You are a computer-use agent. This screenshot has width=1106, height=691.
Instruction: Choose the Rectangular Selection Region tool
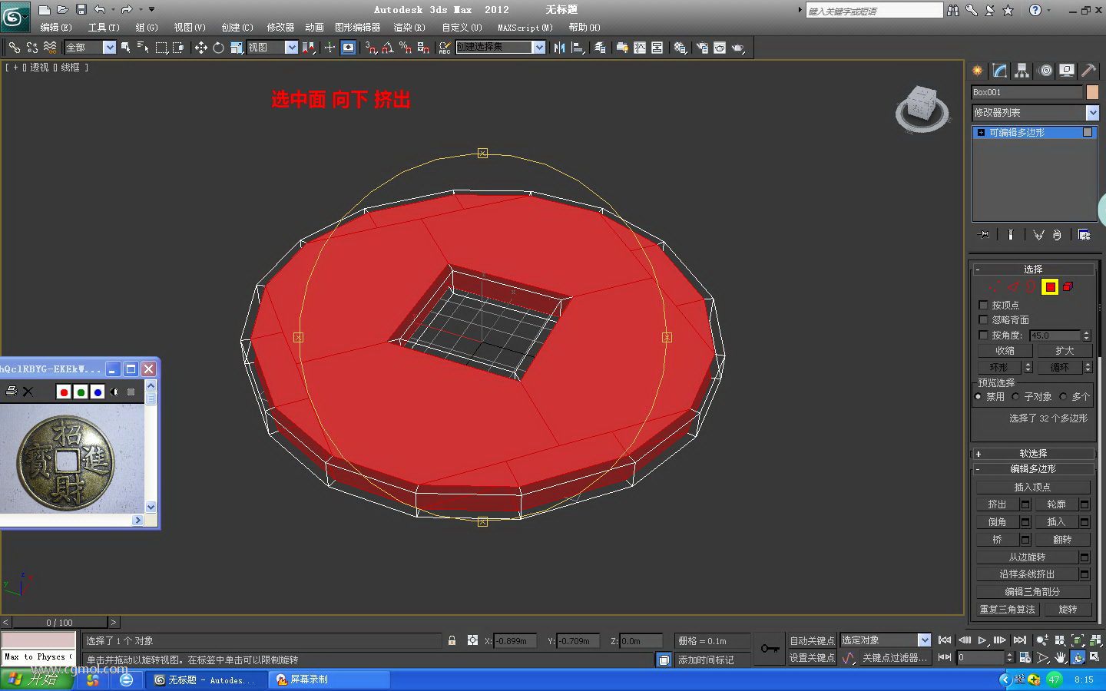click(x=161, y=48)
